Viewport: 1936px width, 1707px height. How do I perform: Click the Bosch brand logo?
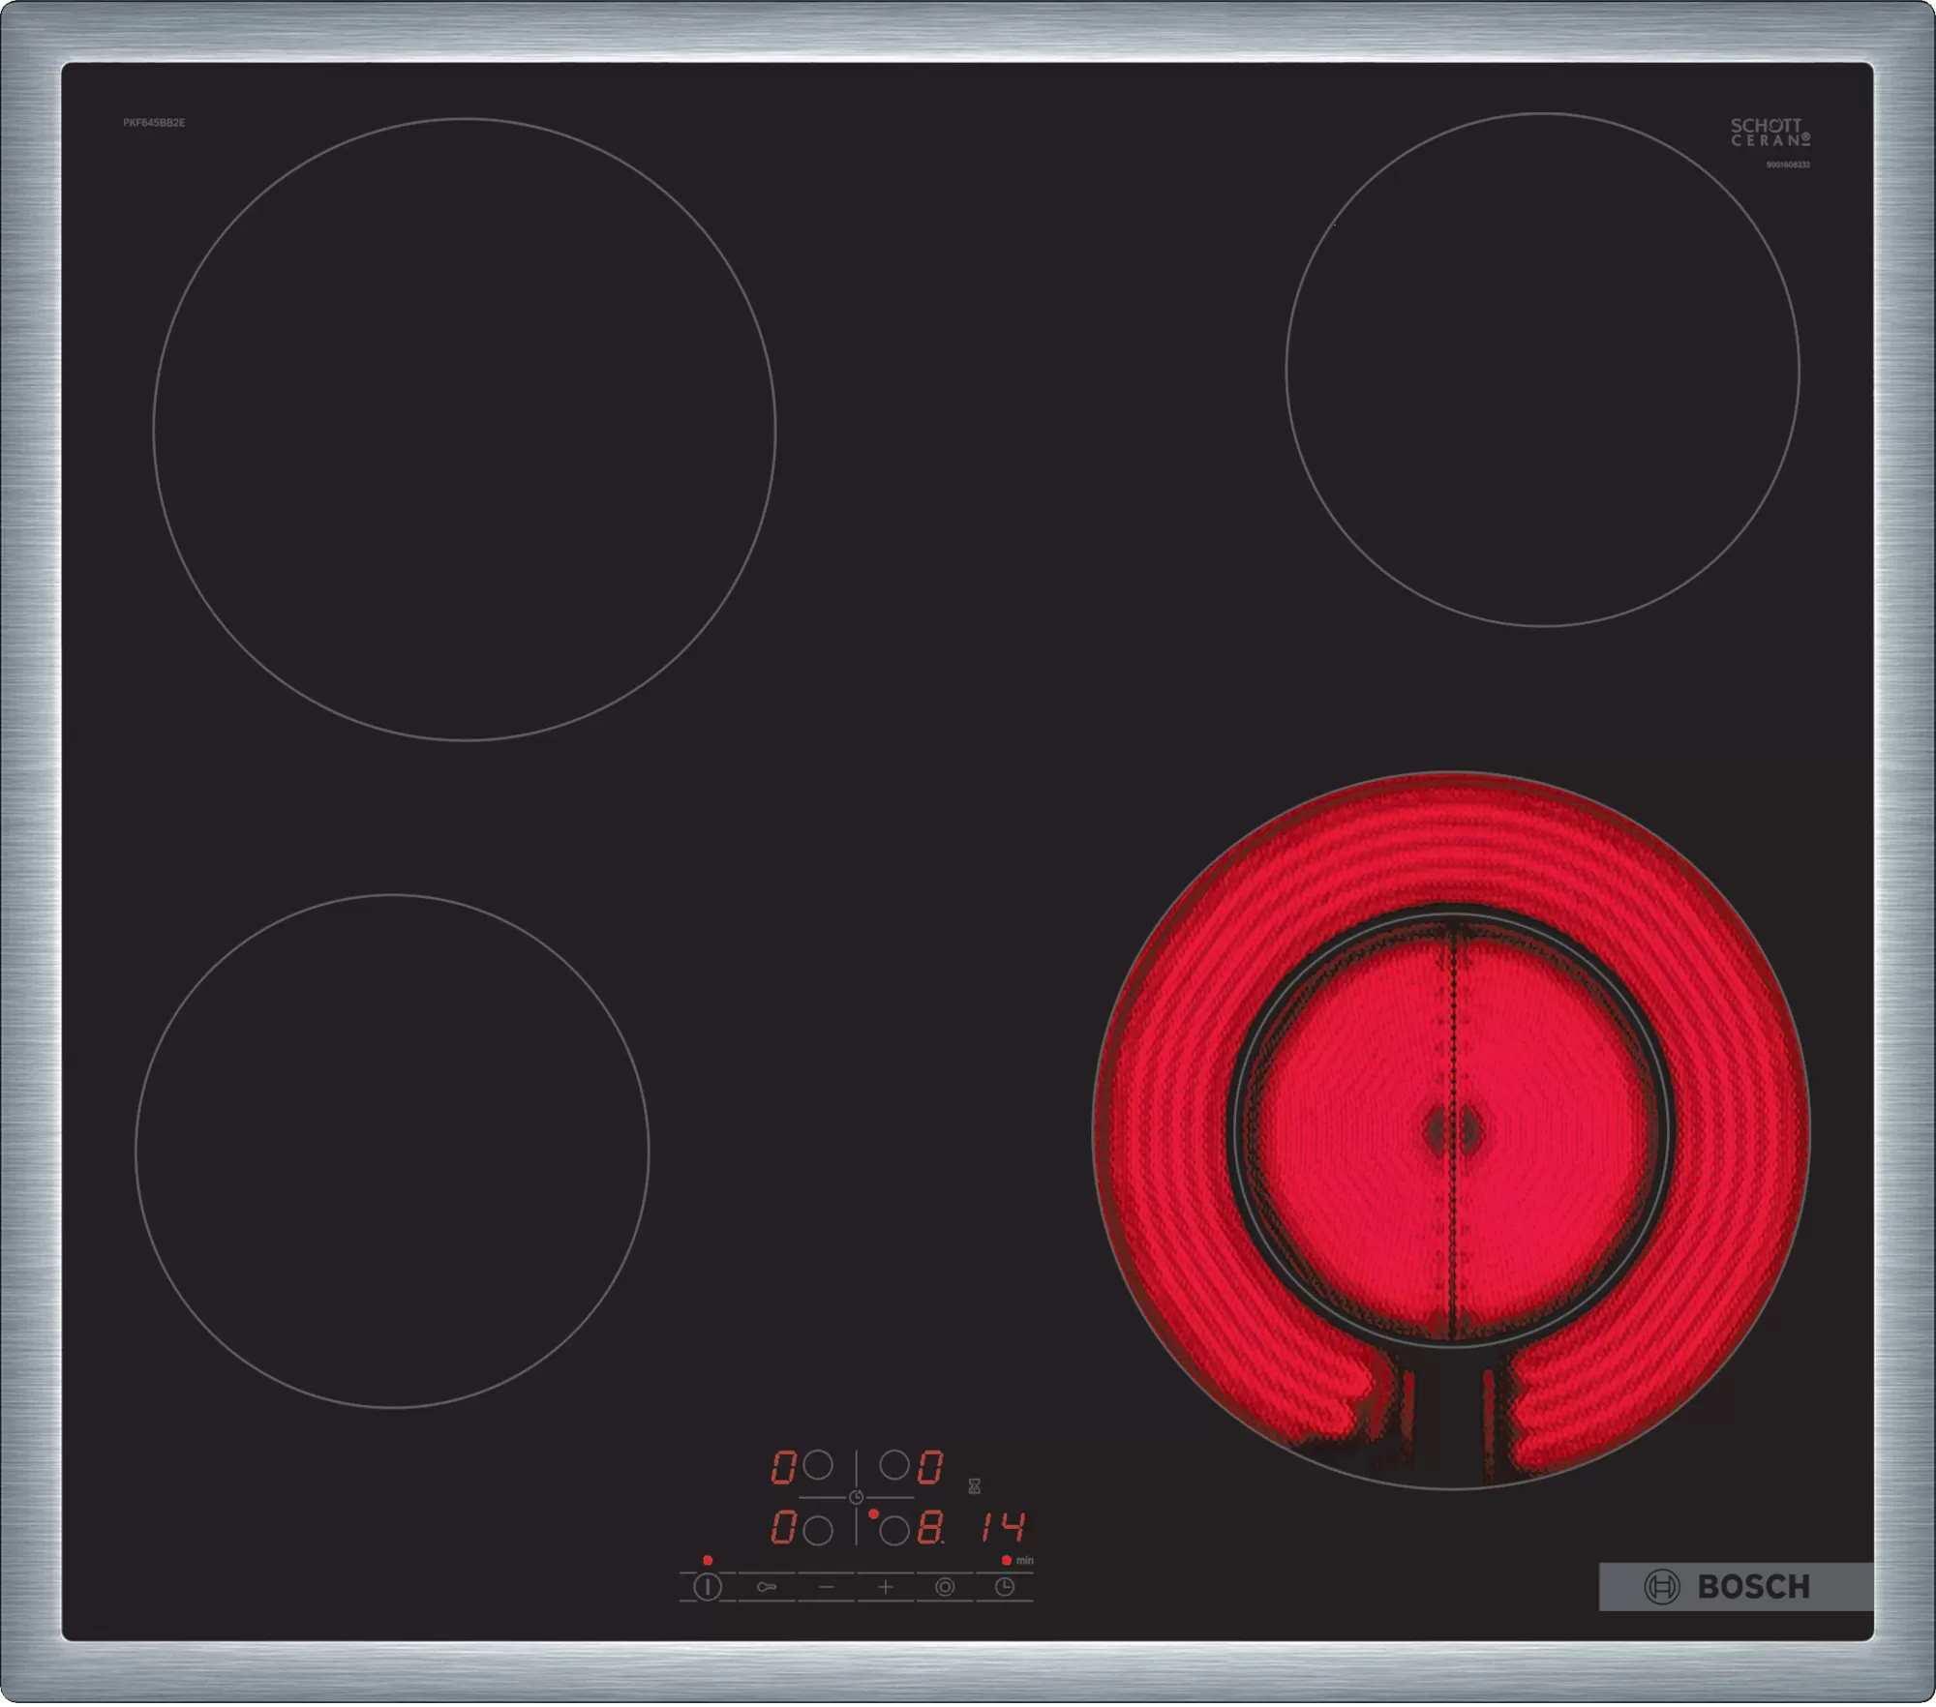tap(1728, 1587)
